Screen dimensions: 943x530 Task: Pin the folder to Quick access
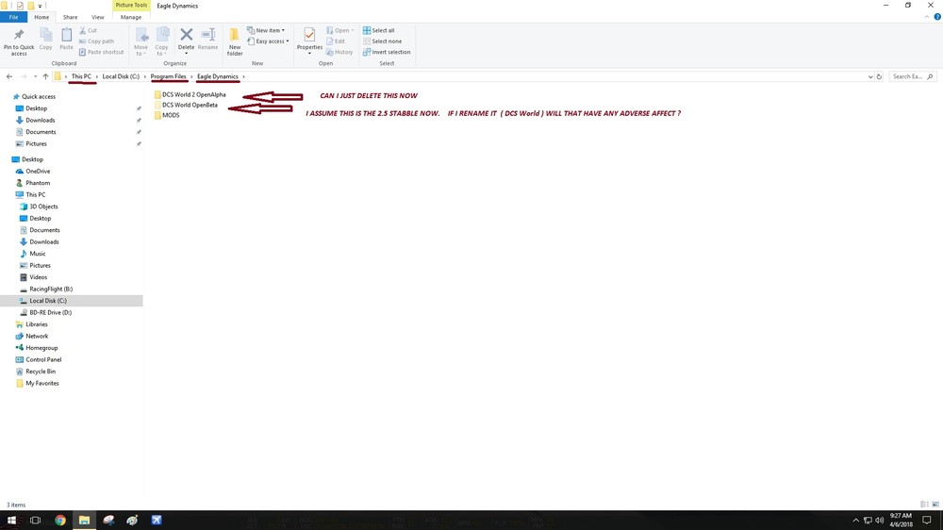click(19, 41)
